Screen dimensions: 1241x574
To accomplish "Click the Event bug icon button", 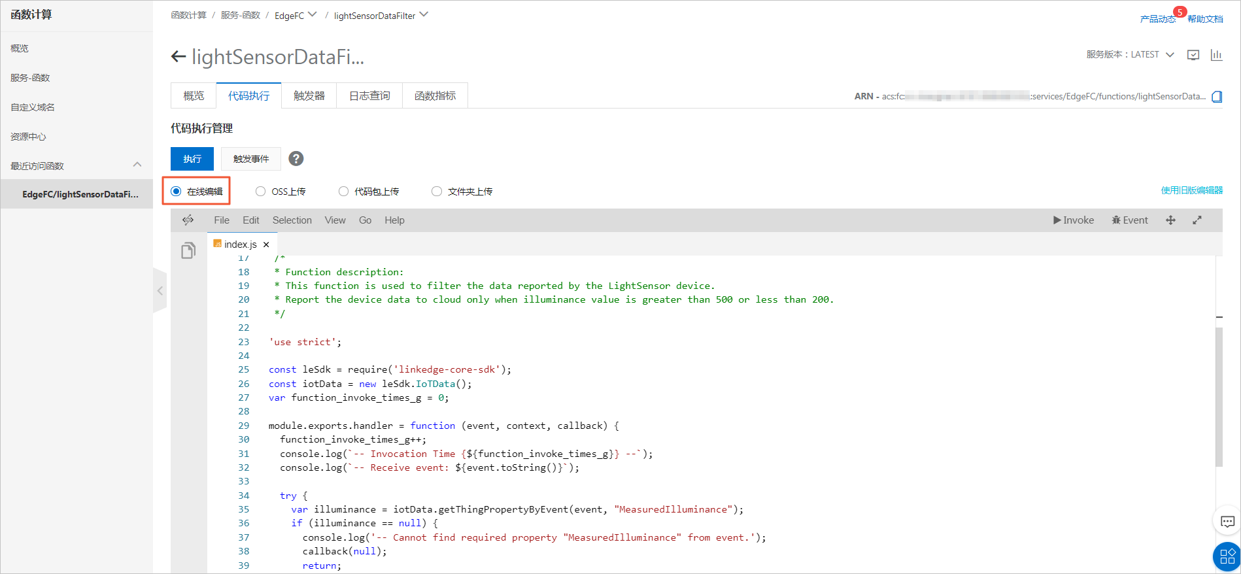I will click(x=1130, y=220).
